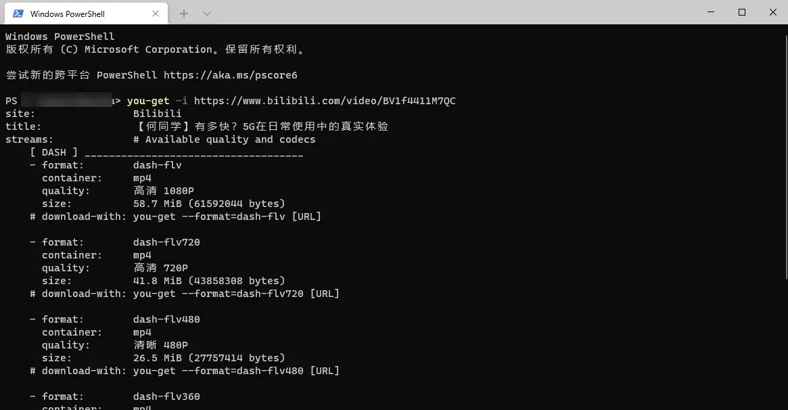Click the bilibili video URL in the command
This screenshot has width=788, height=410.
[x=325, y=100]
